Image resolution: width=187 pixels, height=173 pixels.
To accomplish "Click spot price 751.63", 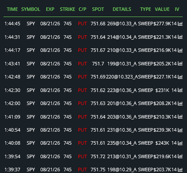I will tap(98, 103).
